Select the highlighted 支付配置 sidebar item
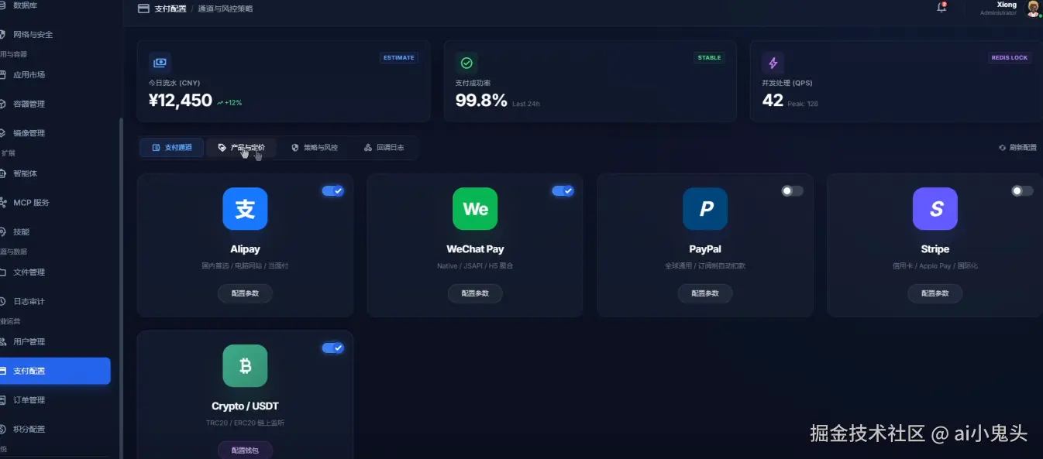 tap(55, 371)
